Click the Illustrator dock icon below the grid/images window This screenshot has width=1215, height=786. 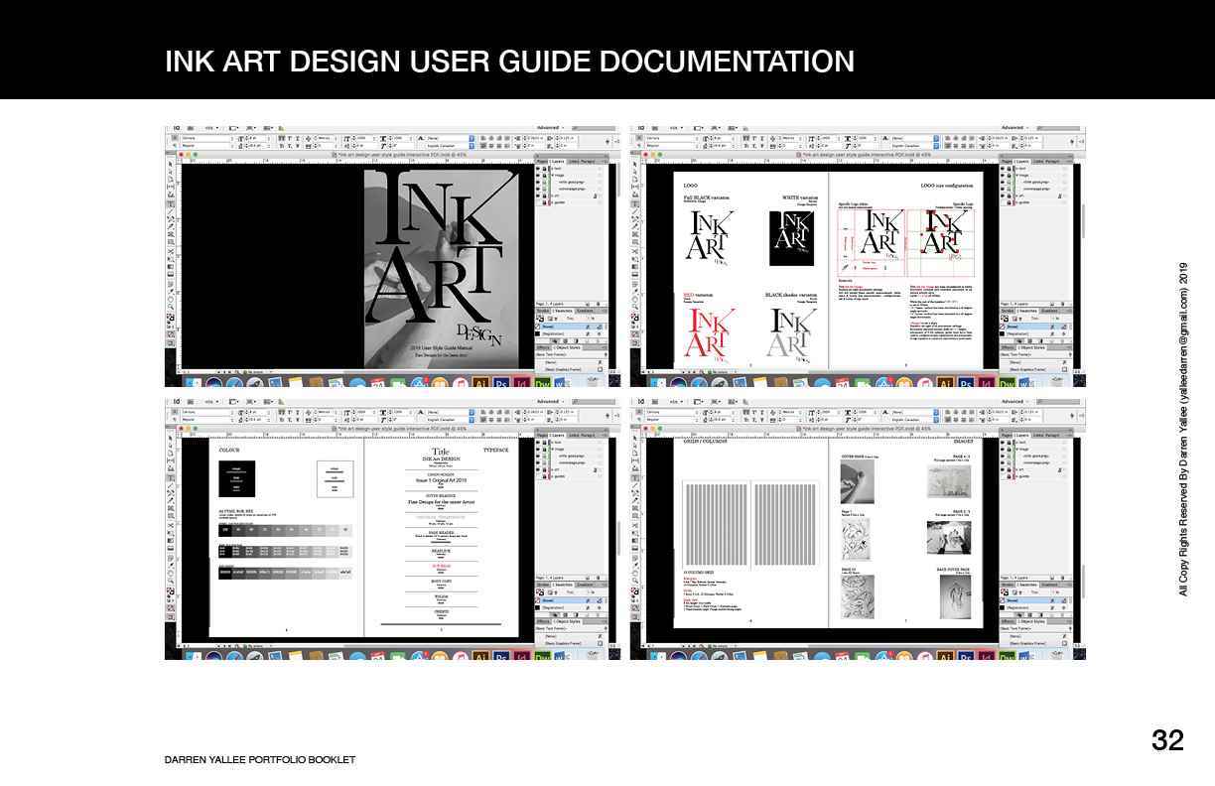tap(945, 657)
